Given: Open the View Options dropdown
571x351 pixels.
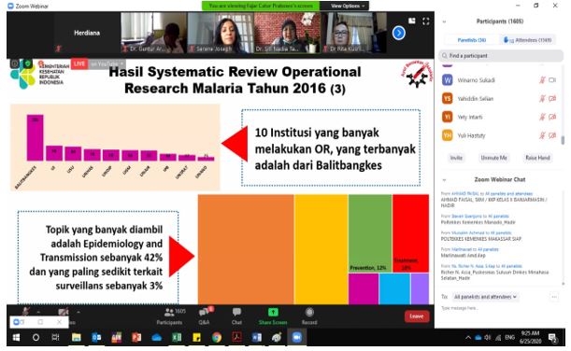Looking at the screenshot, I should [348, 6].
